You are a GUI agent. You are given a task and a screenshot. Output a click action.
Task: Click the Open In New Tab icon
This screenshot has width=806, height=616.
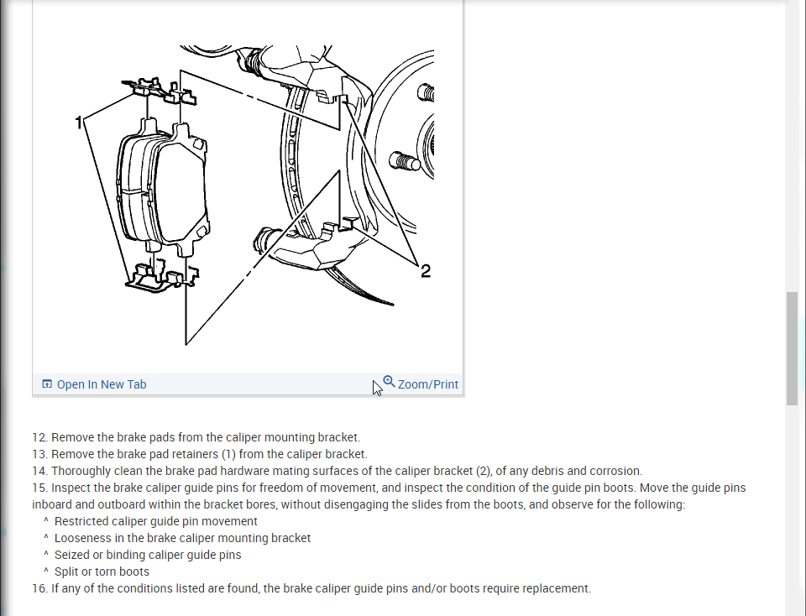tap(47, 384)
